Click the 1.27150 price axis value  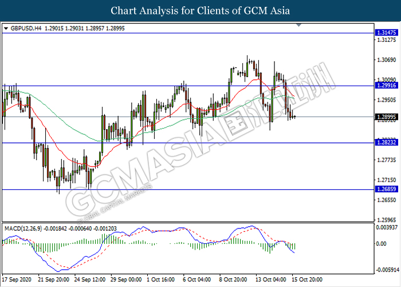pos(387,180)
